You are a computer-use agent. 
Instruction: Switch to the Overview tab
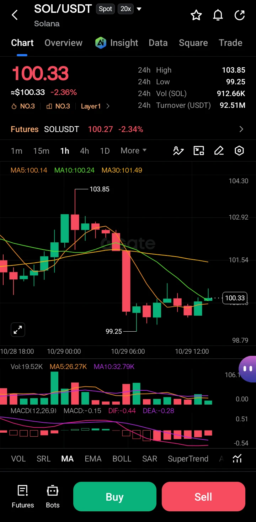(x=64, y=43)
